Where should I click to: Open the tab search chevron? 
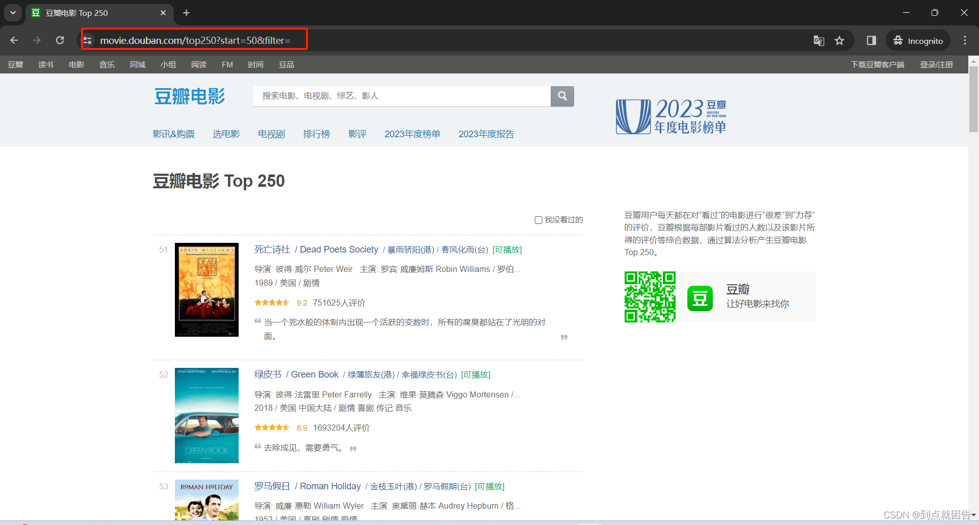(x=12, y=13)
